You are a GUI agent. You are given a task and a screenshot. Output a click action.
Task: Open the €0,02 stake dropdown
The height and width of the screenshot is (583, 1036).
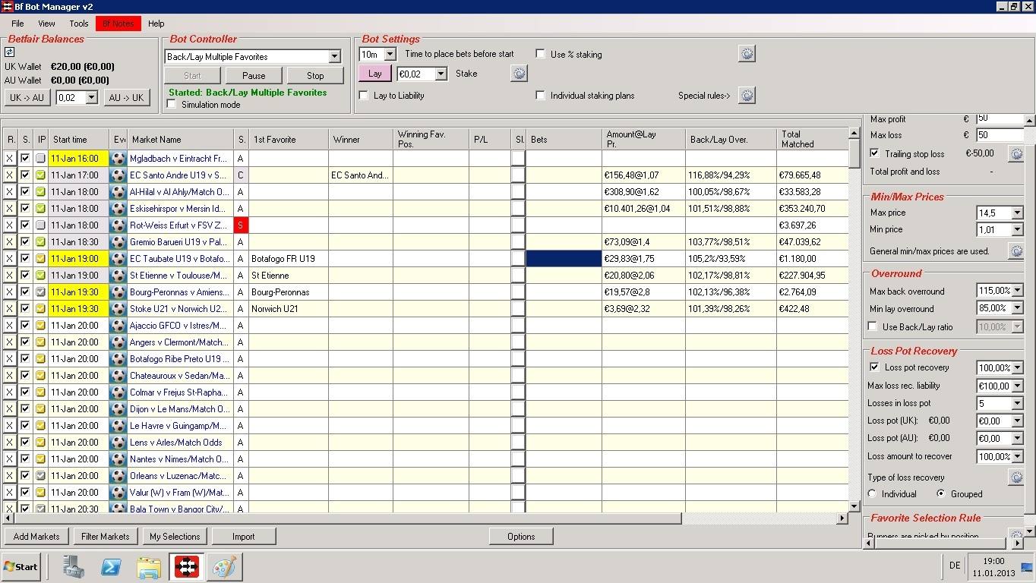(441, 74)
